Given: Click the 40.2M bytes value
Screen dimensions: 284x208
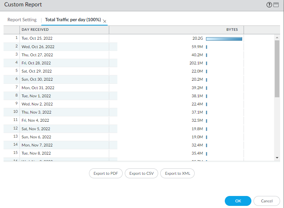Looking at the screenshot, I should (197, 55).
